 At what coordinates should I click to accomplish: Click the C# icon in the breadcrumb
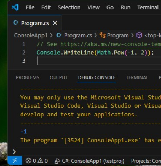point(59,35)
